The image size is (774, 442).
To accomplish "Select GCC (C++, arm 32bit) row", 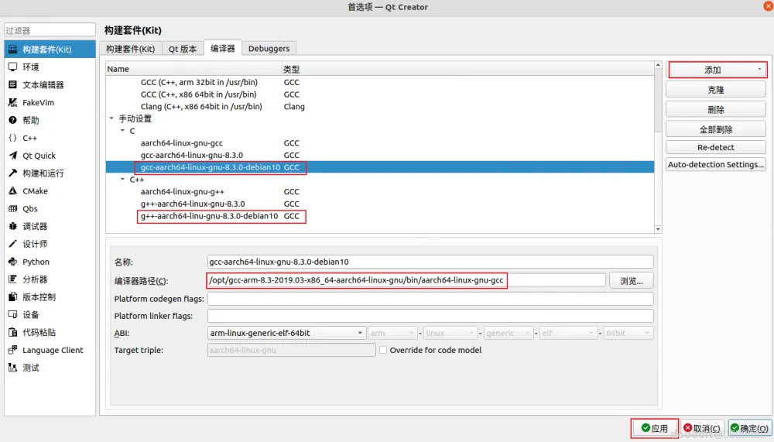I will pos(380,83).
